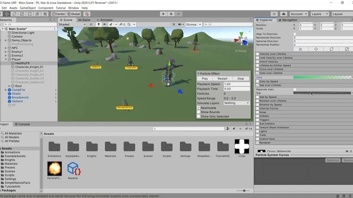Open the Account dropdown
The image size is (353, 198).
(299, 14)
